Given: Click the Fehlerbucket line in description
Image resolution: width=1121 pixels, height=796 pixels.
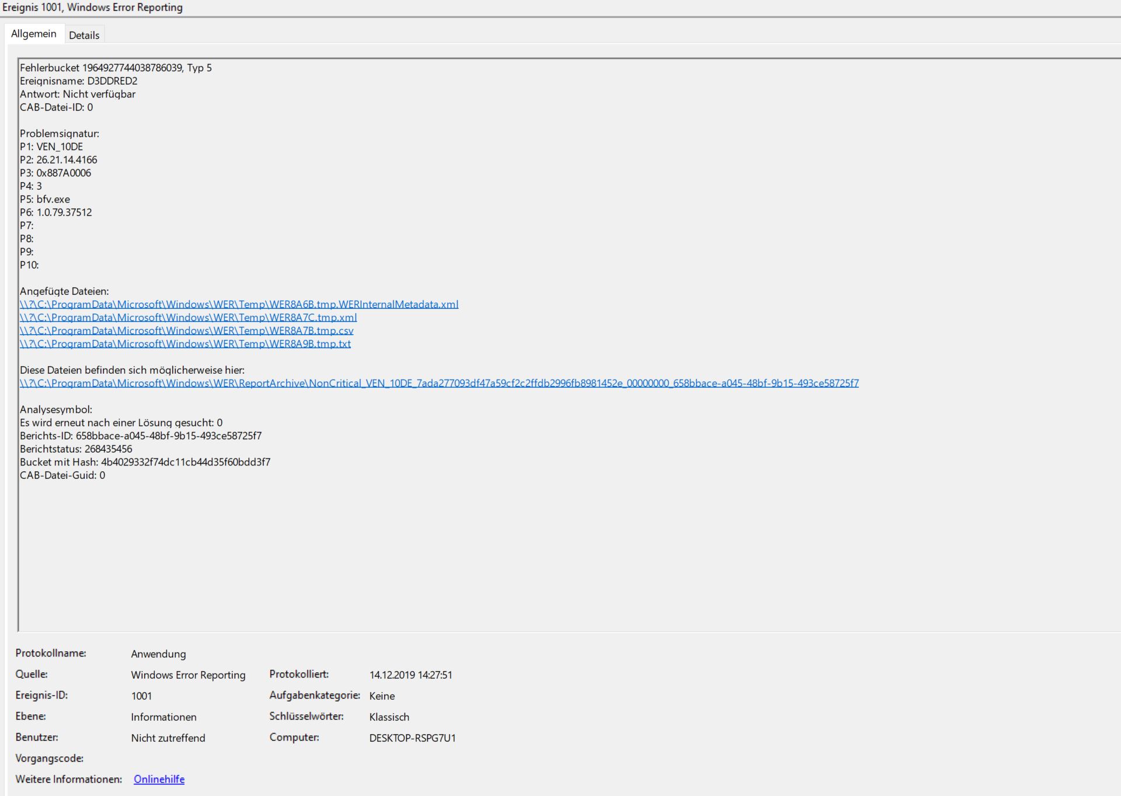Looking at the screenshot, I should coord(116,68).
